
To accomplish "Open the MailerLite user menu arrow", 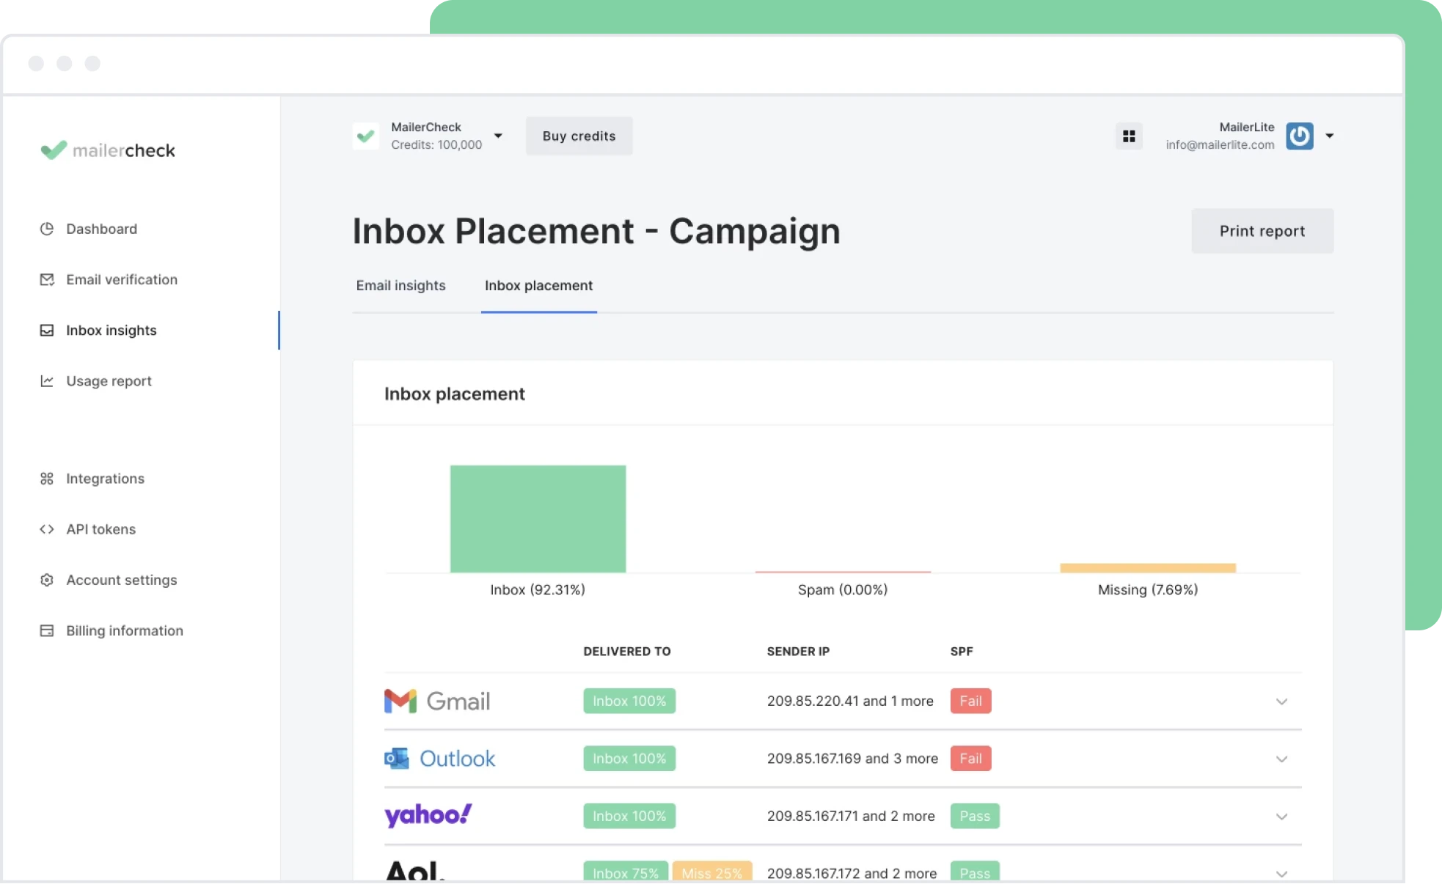I will 1329,136.
